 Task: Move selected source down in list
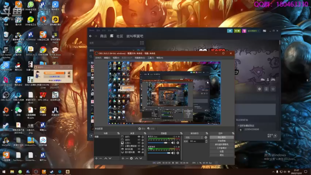tap(141, 158)
